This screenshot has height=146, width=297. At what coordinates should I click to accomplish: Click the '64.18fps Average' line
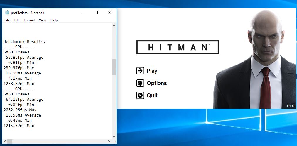pyautogui.click(x=25, y=100)
